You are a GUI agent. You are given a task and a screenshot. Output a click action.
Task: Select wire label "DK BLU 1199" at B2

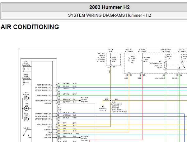click(70, 118)
